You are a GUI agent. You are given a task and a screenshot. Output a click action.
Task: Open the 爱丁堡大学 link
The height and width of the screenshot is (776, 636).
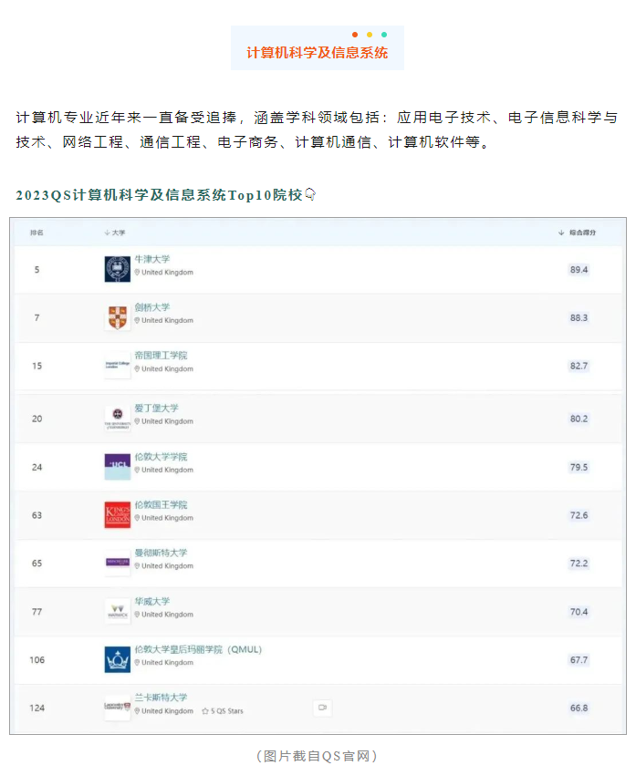(x=157, y=409)
